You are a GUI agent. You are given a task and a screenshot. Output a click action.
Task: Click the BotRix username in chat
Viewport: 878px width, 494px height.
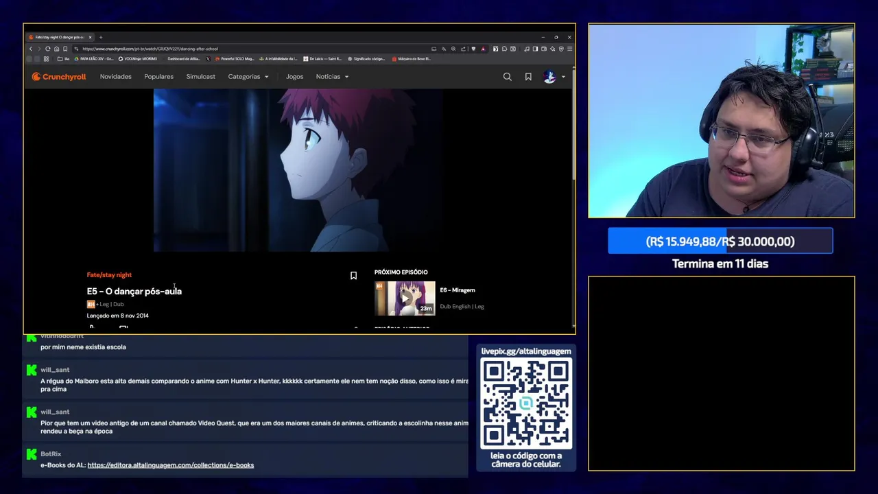[x=51, y=454]
